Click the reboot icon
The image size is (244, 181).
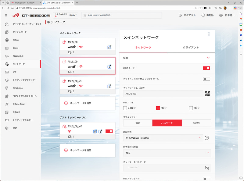coord(203,16)
